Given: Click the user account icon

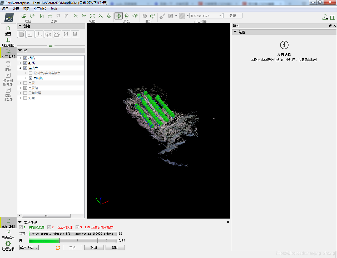Looking at the screenshot, I should click(x=325, y=17).
